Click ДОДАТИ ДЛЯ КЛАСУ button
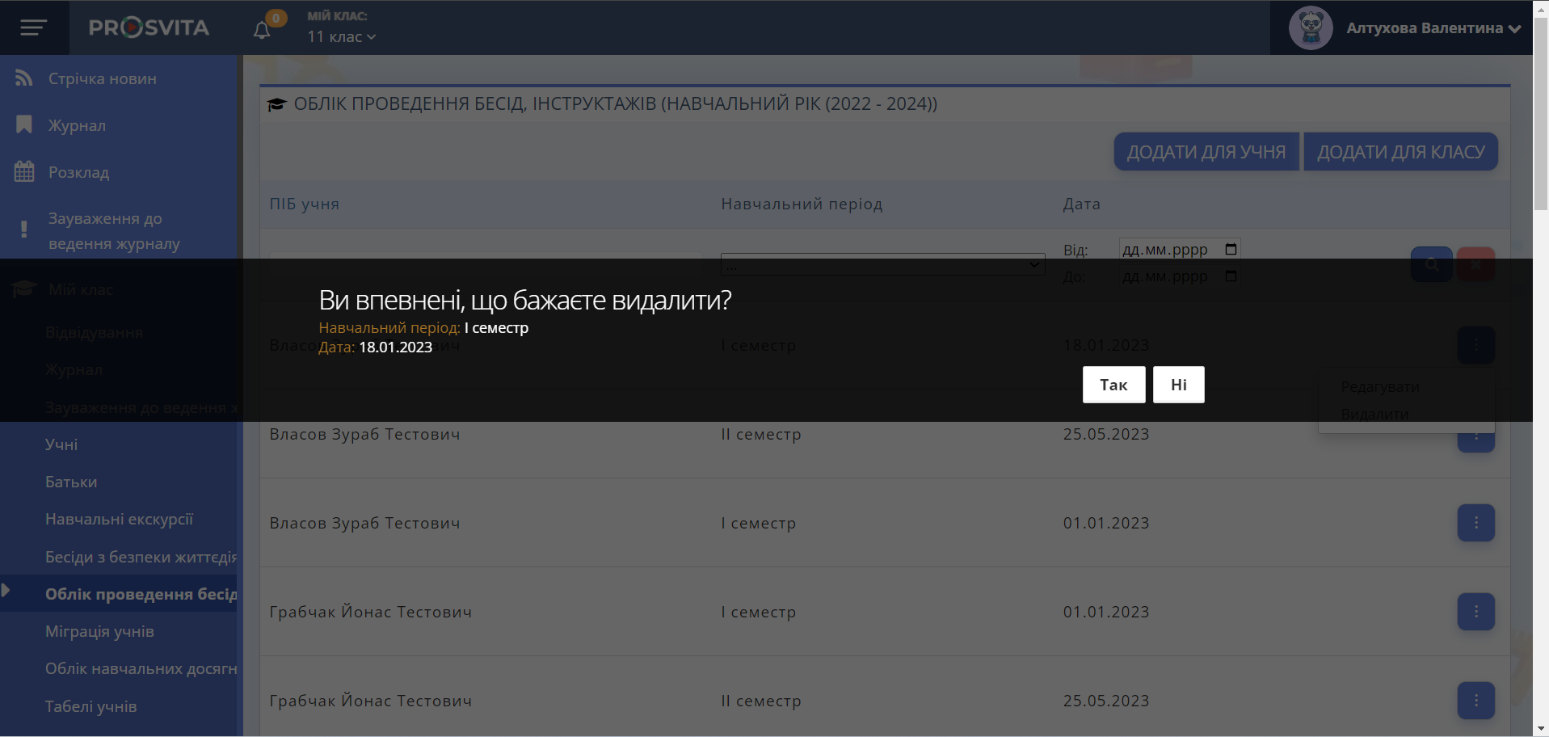This screenshot has height=737, width=1549. (1400, 152)
